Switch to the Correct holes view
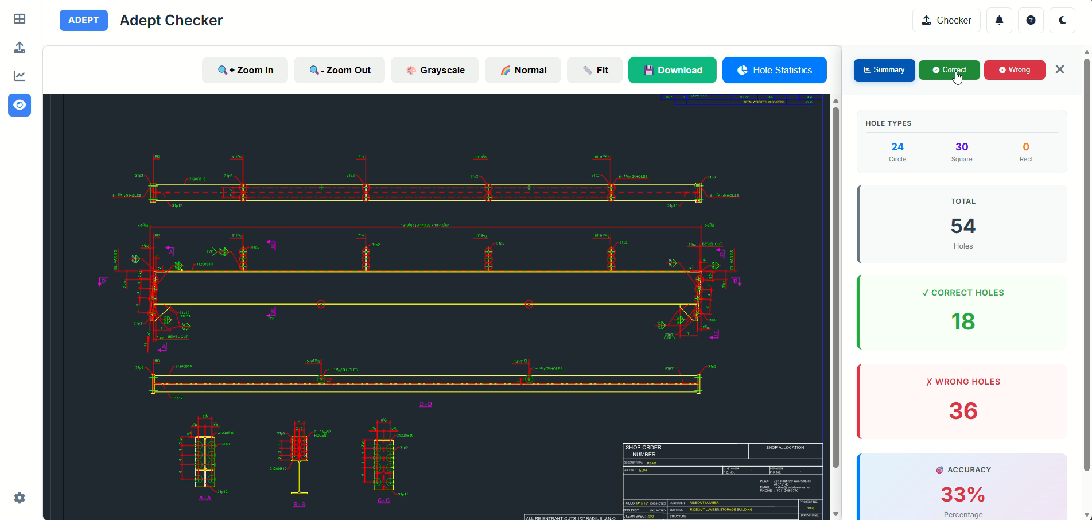The height and width of the screenshot is (520, 1092). pyautogui.click(x=949, y=69)
